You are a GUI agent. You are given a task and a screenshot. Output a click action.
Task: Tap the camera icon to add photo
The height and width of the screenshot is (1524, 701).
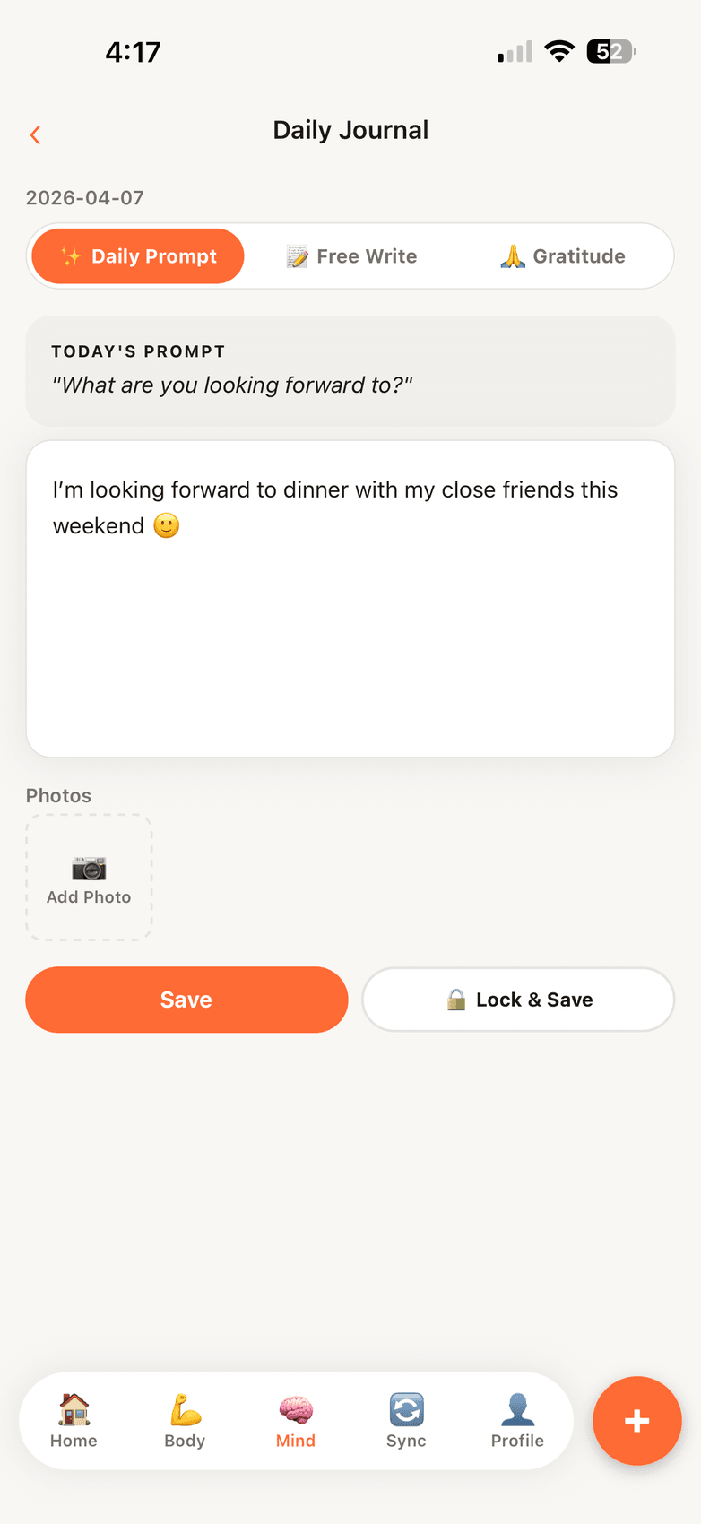click(x=89, y=868)
